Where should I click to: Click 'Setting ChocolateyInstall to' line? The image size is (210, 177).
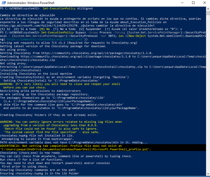(x=51, y=81)
